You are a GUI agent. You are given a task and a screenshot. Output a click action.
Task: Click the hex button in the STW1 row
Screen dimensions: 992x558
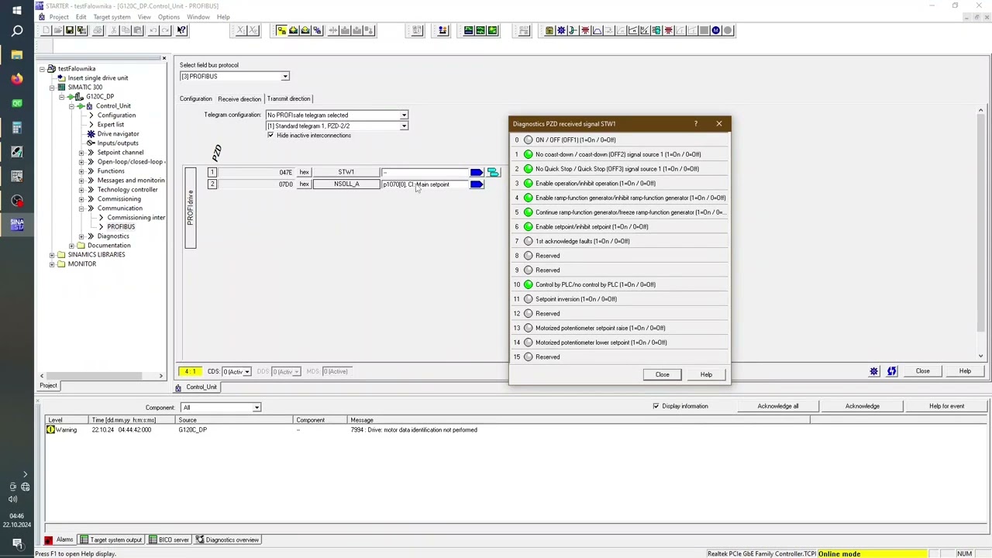pyautogui.click(x=304, y=172)
